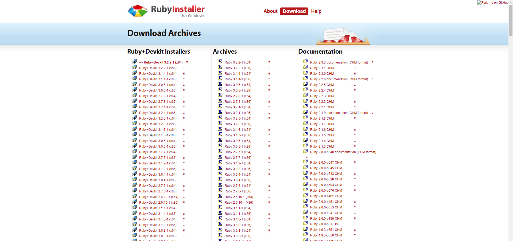Select Ruby 3.0.4-1 (x64) archive text
513x241 pixels.
tap(238, 175)
